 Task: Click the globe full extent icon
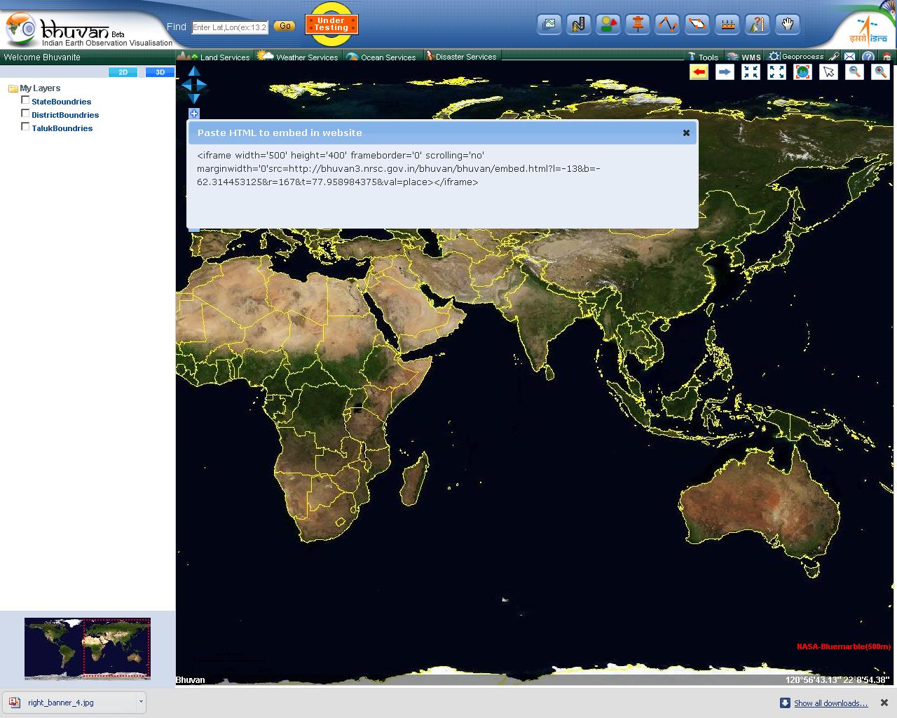(x=802, y=72)
